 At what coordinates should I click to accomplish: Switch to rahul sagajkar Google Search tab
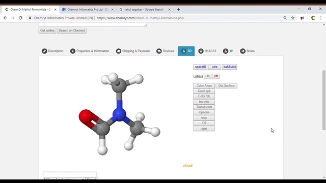pos(144,10)
